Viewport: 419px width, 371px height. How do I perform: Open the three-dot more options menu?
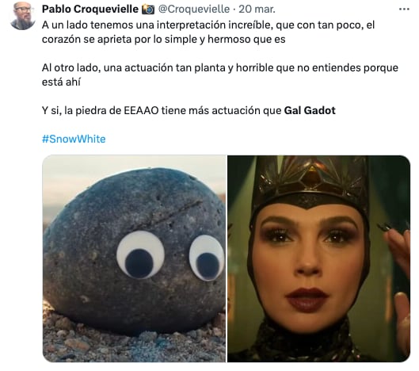(404, 10)
